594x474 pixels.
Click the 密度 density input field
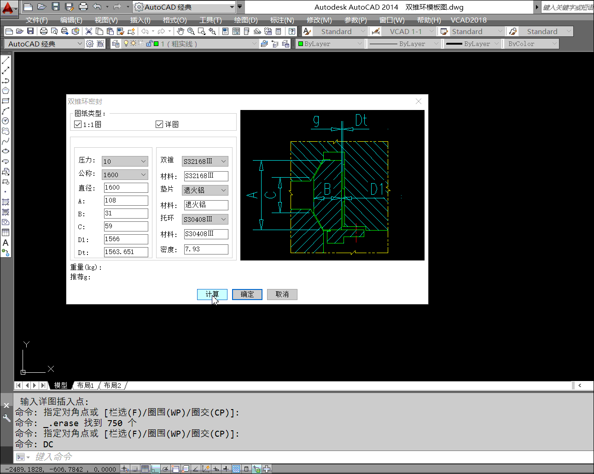click(206, 249)
